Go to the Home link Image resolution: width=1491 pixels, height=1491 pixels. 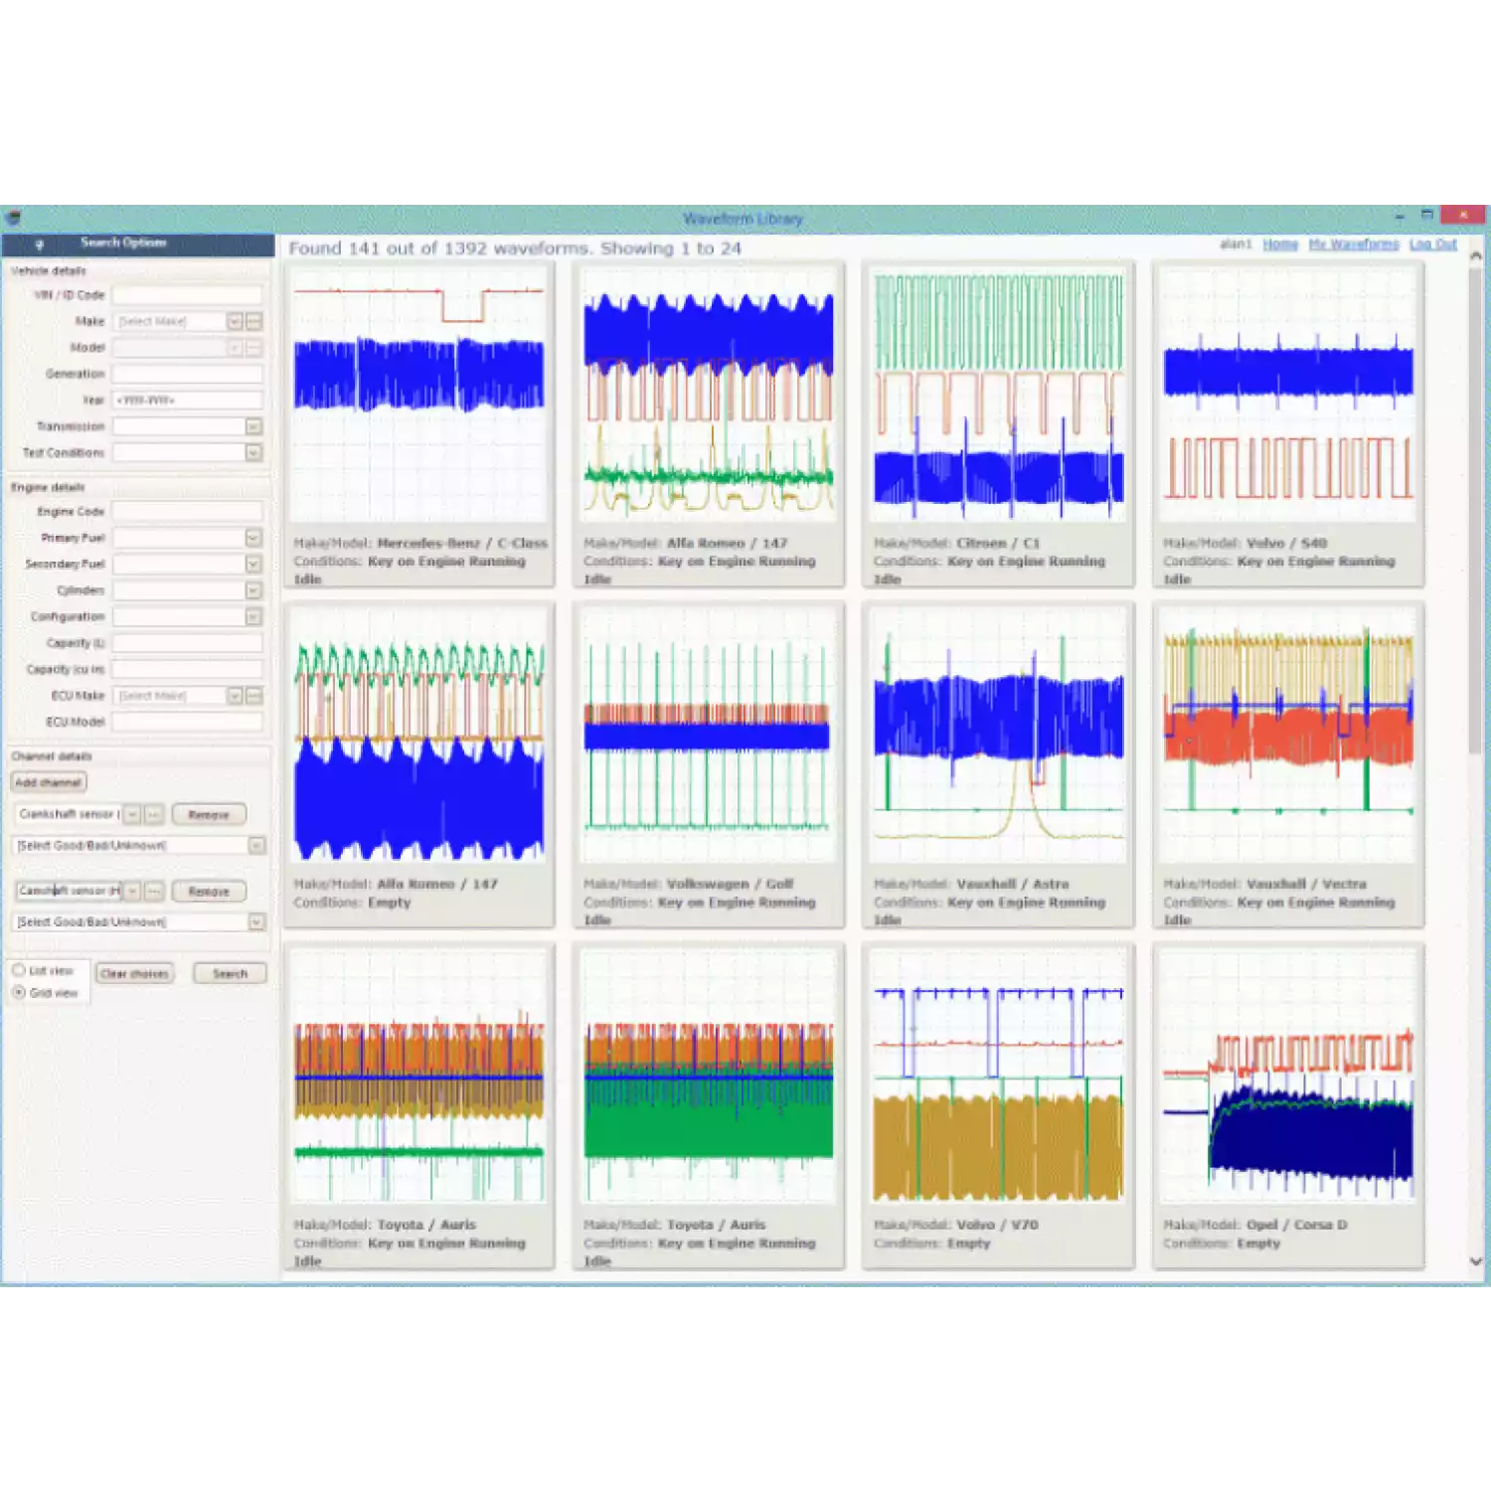[x=1280, y=245]
